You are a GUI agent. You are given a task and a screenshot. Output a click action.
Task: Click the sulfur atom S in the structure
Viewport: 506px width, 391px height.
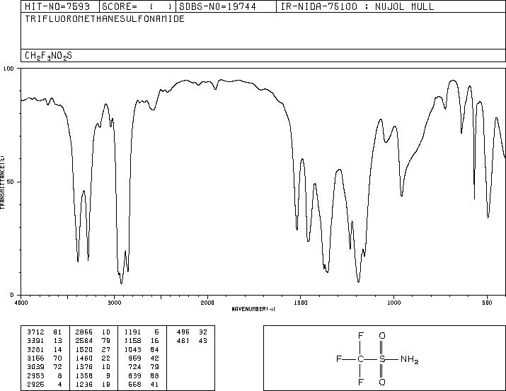click(382, 358)
